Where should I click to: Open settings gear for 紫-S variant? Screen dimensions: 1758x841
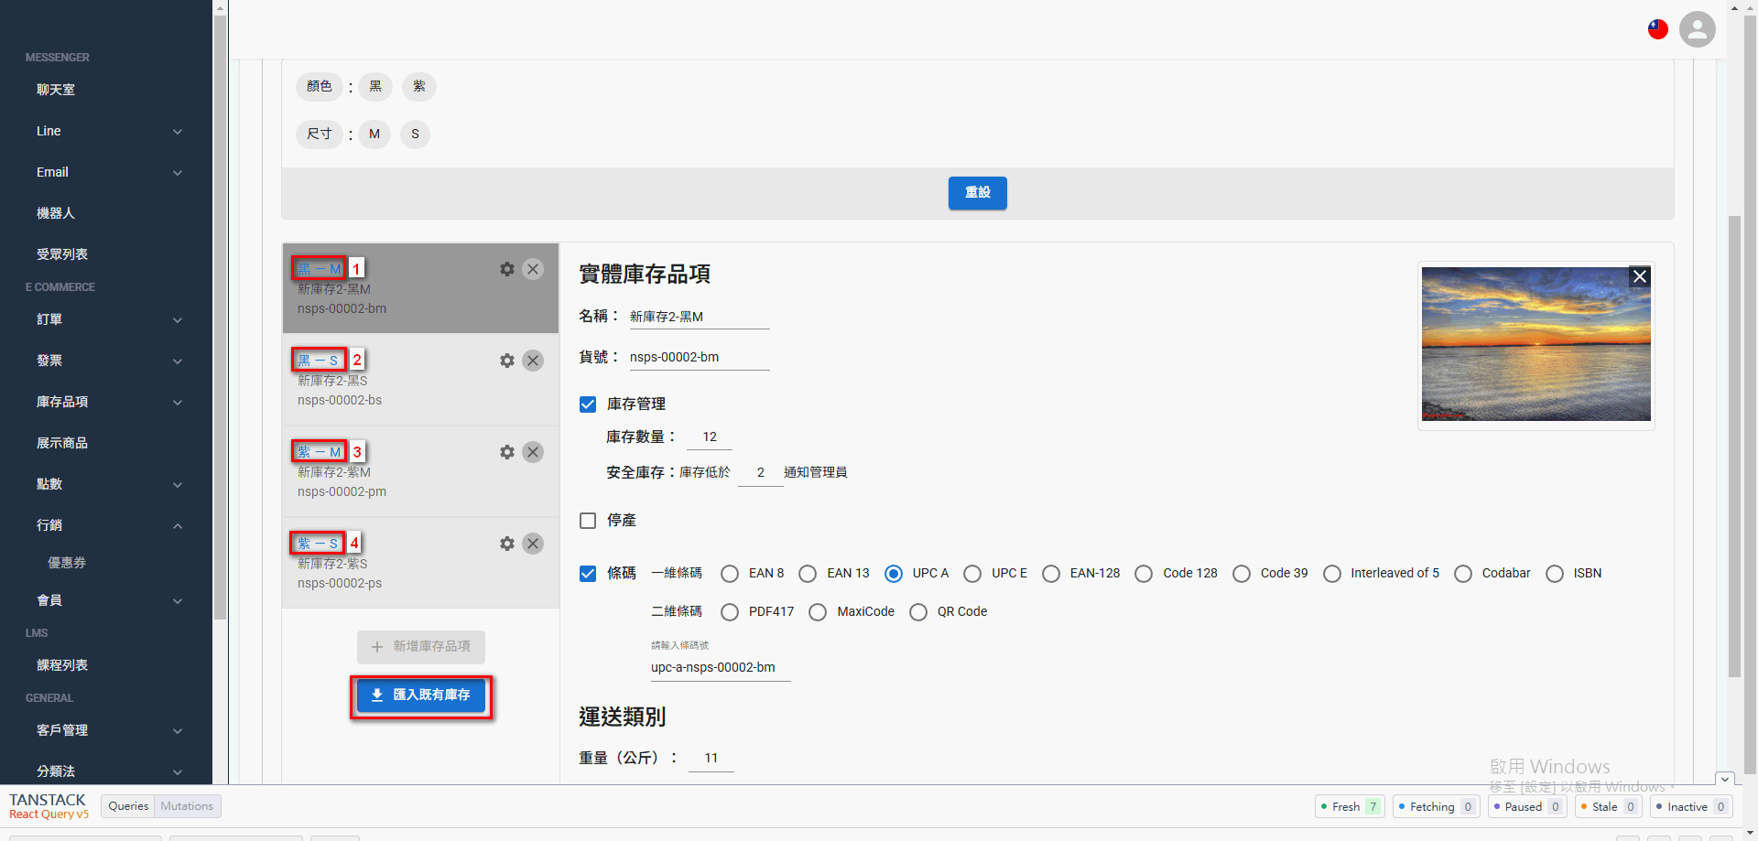tap(507, 544)
